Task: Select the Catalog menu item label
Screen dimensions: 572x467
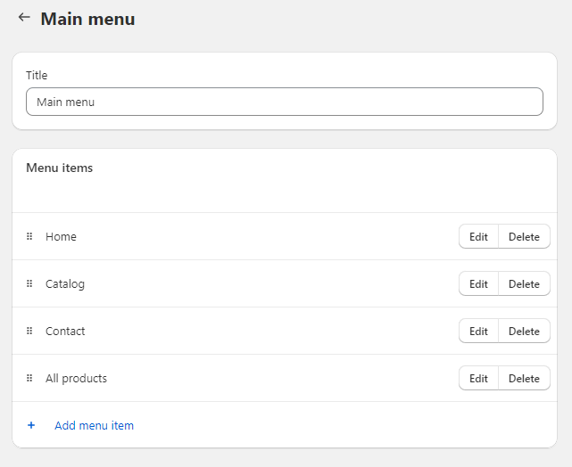Action: [65, 283]
